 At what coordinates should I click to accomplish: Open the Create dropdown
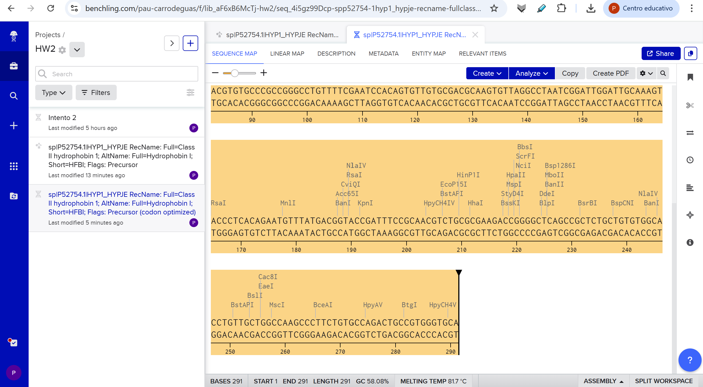(x=487, y=73)
